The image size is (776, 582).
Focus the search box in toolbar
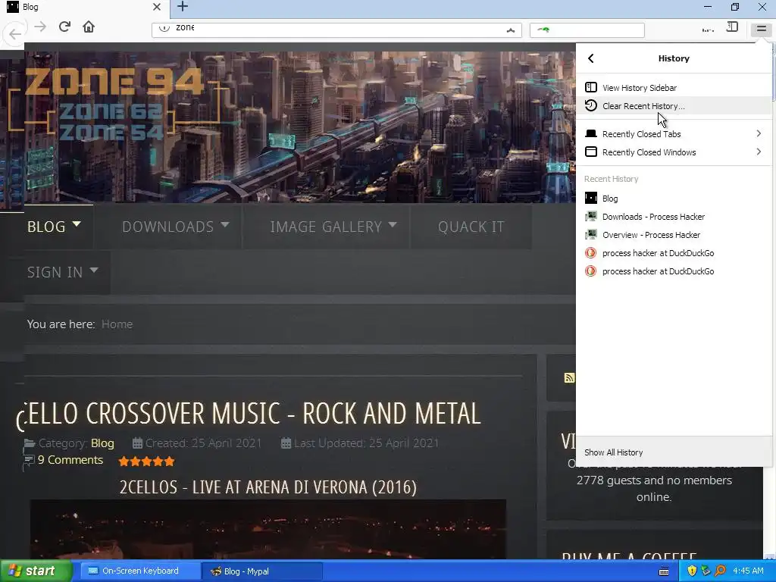tap(587, 30)
